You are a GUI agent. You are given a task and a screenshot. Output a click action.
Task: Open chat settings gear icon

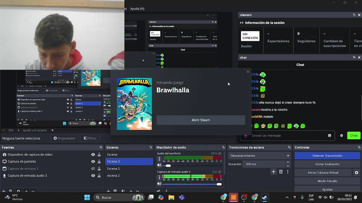342,136
